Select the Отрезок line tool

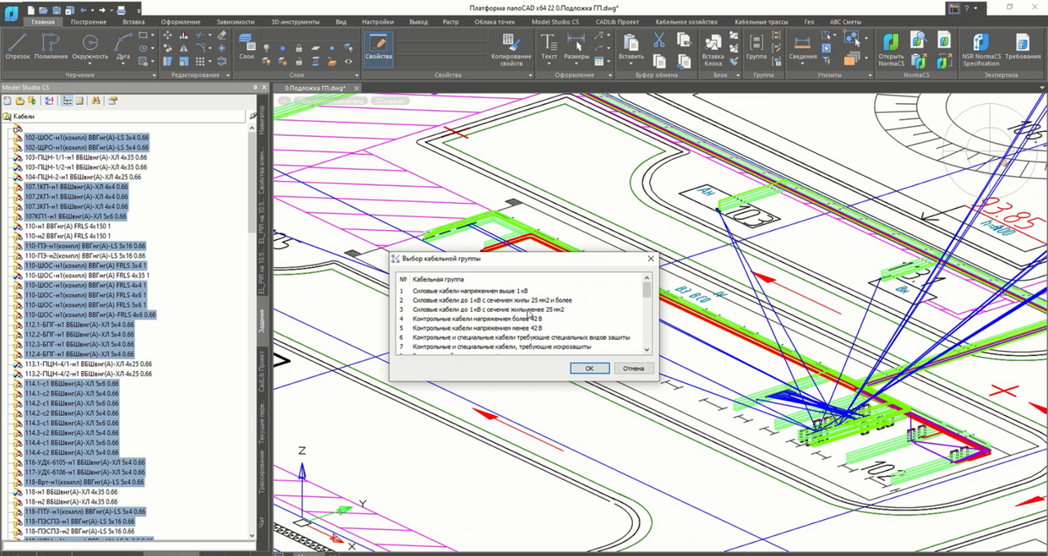tap(17, 47)
